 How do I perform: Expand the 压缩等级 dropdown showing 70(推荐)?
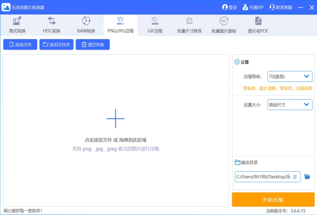(x=290, y=76)
